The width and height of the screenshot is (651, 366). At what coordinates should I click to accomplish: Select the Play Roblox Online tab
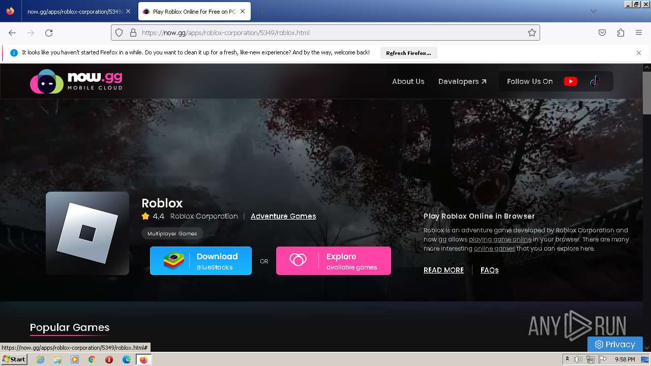click(194, 11)
